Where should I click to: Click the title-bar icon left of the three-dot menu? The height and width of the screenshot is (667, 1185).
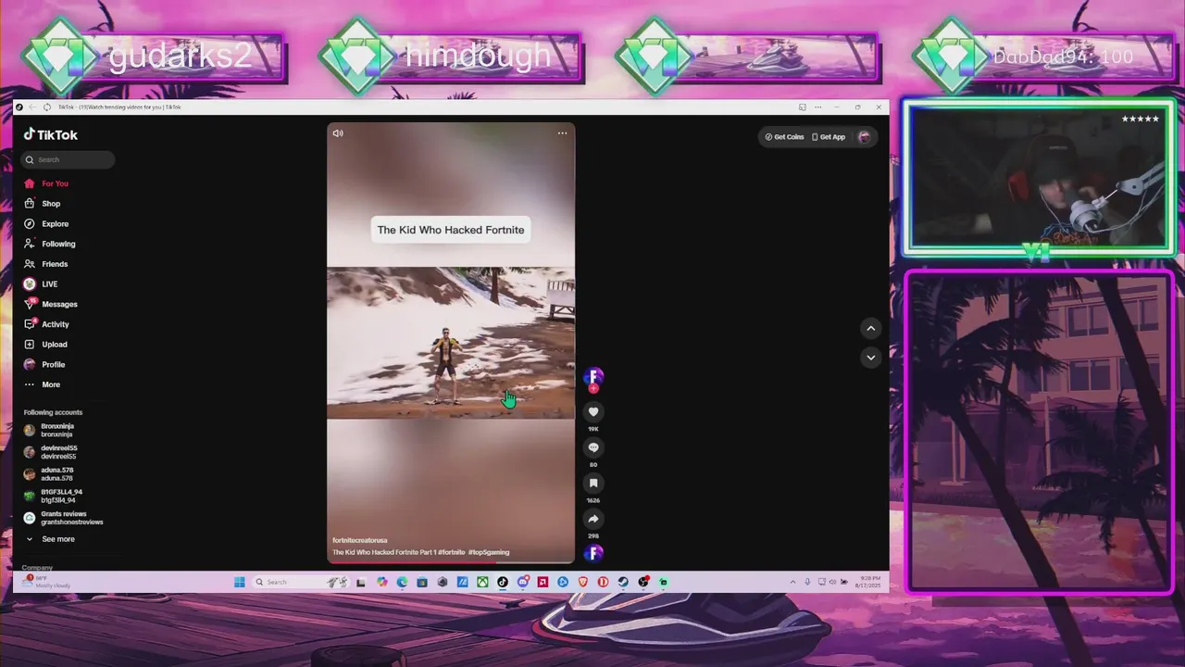click(802, 107)
